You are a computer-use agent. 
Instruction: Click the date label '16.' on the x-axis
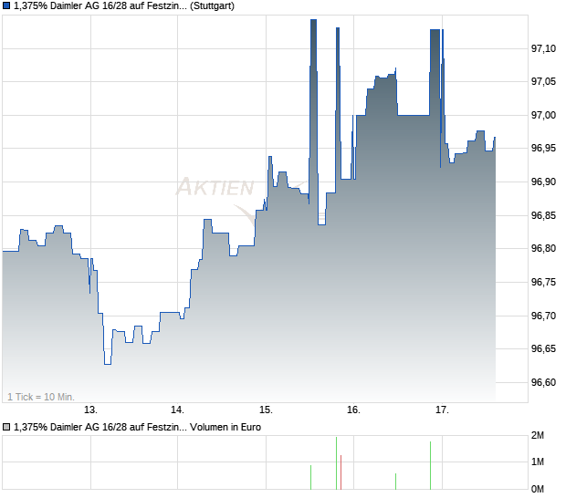pos(354,410)
